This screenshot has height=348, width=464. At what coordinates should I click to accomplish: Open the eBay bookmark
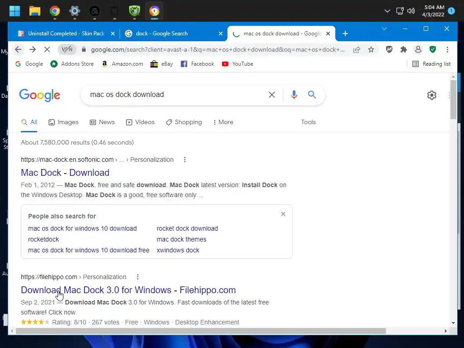coord(162,63)
